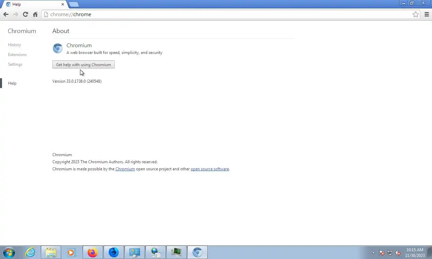Open Extensions in the sidebar
Image resolution: width=432 pixels, height=259 pixels.
click(x=17, y=55)
